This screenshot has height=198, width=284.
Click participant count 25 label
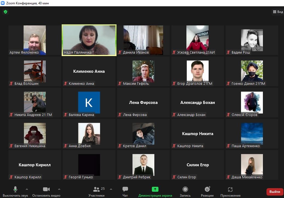103,189
